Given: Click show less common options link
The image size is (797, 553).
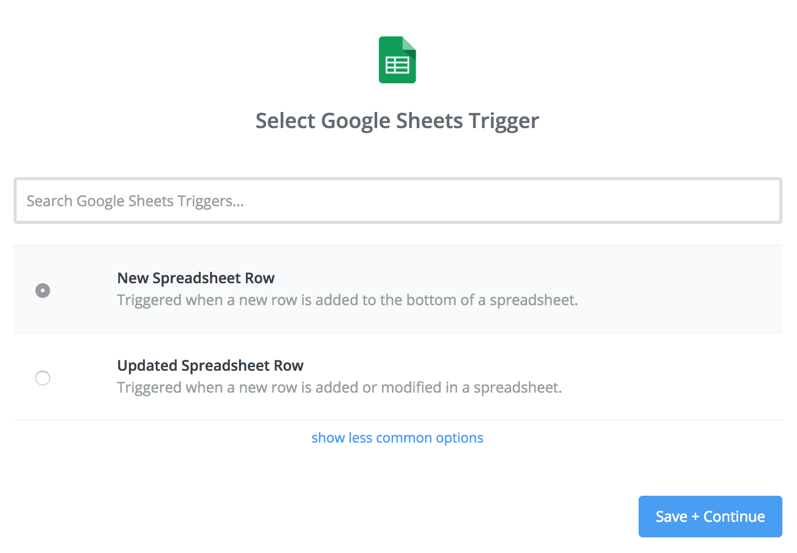Looking at the screenshot, I should point(397,438).
